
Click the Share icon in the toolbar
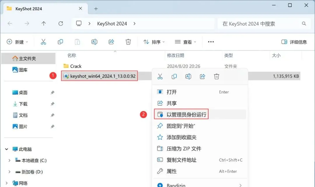(x=111, y=42)
